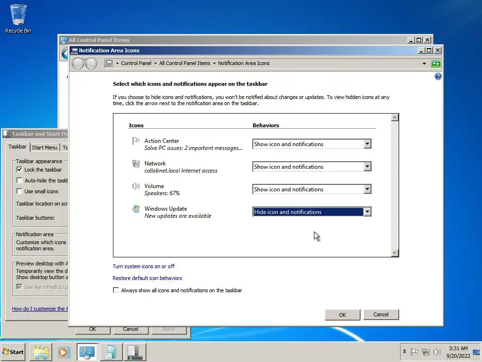Show hidden tray icons arrow
The width and height of the screenshot is (482, 362).
pos(404,352)
